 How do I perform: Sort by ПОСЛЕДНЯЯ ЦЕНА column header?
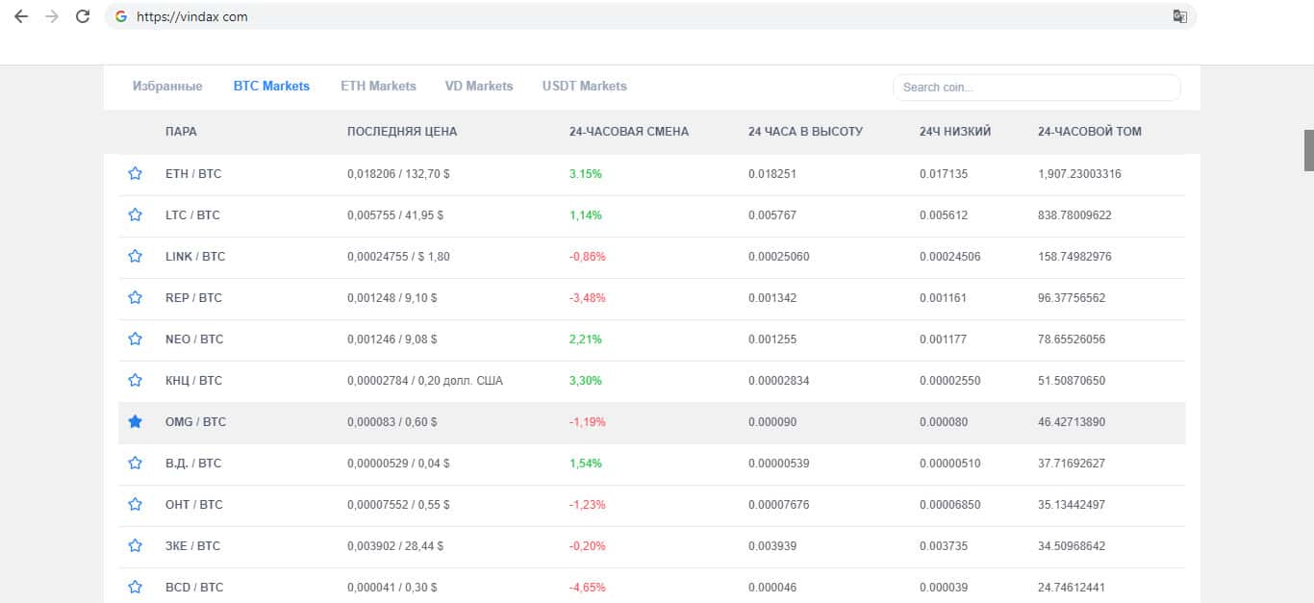pyautogui.click(x=402, y=132)
